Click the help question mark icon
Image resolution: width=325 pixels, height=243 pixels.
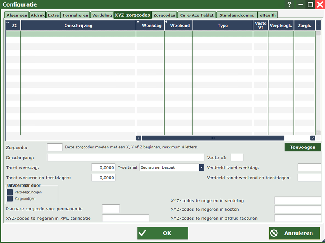tap(289, 4)
